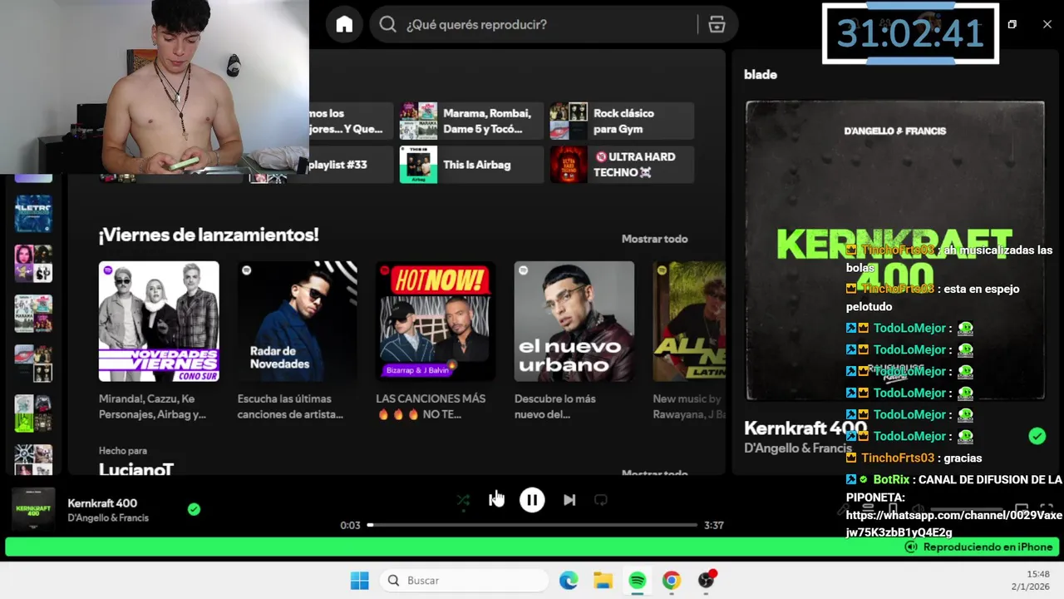Image resolution: width=1064 pixels, height=599 pixels.
Task: Toggle shuffle in the player bar
Action: point(463,500)
